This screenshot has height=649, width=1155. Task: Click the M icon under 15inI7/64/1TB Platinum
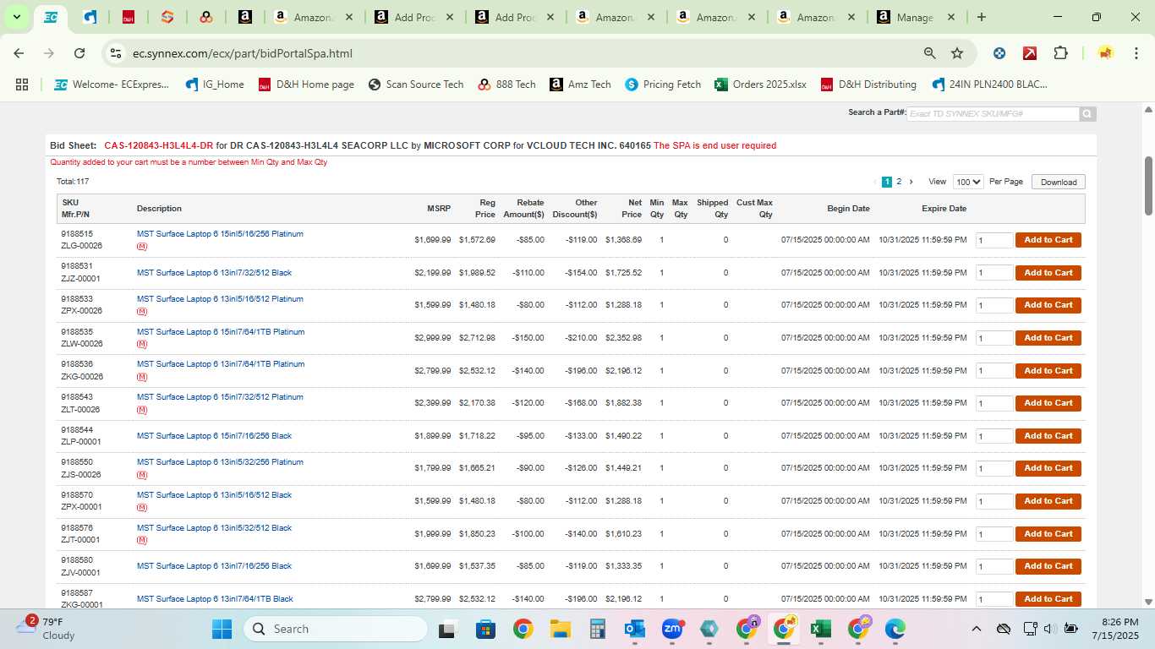tap(142, 345)
